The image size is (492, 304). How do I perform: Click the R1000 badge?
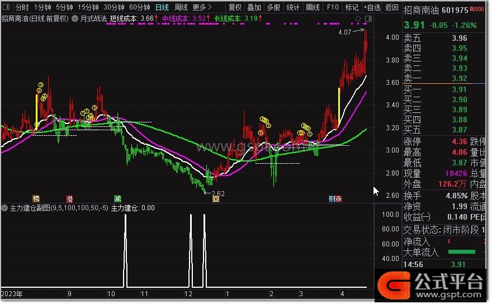pyautogui.click(x=477, y=9)
